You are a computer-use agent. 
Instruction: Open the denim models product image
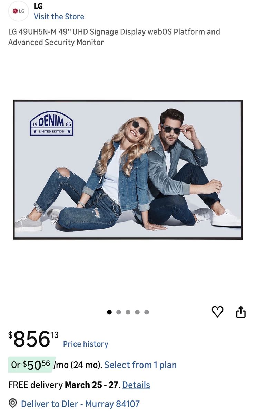pos(128,169)
